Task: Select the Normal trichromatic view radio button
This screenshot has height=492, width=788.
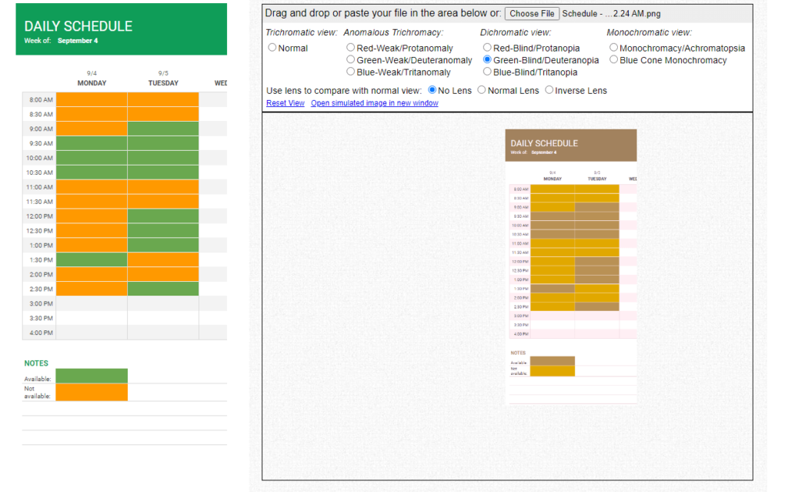Action: (x=272, y=48)
